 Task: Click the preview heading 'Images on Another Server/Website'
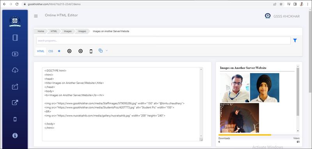tap(243, 68)
